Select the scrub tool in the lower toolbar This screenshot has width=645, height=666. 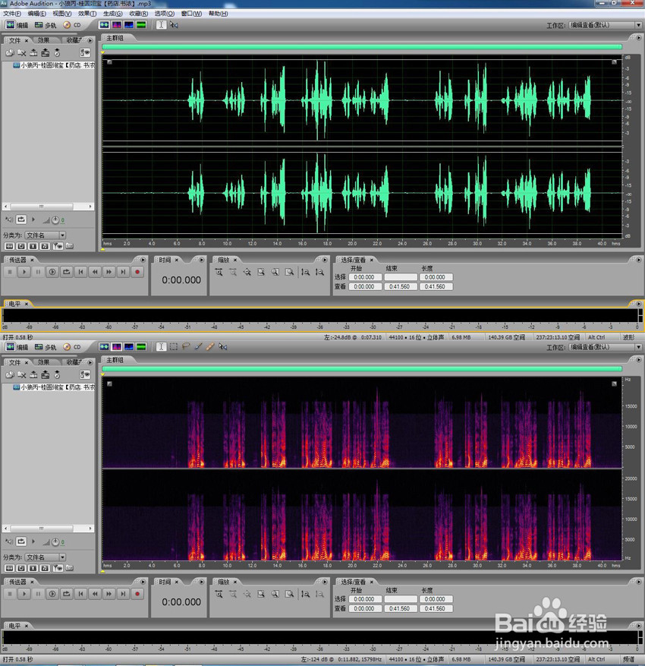click(223, 347)
